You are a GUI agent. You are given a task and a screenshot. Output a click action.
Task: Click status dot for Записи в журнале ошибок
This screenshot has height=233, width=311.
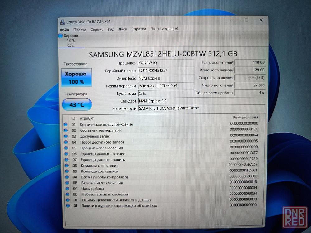pyautogui.click(x=68, y=206)
